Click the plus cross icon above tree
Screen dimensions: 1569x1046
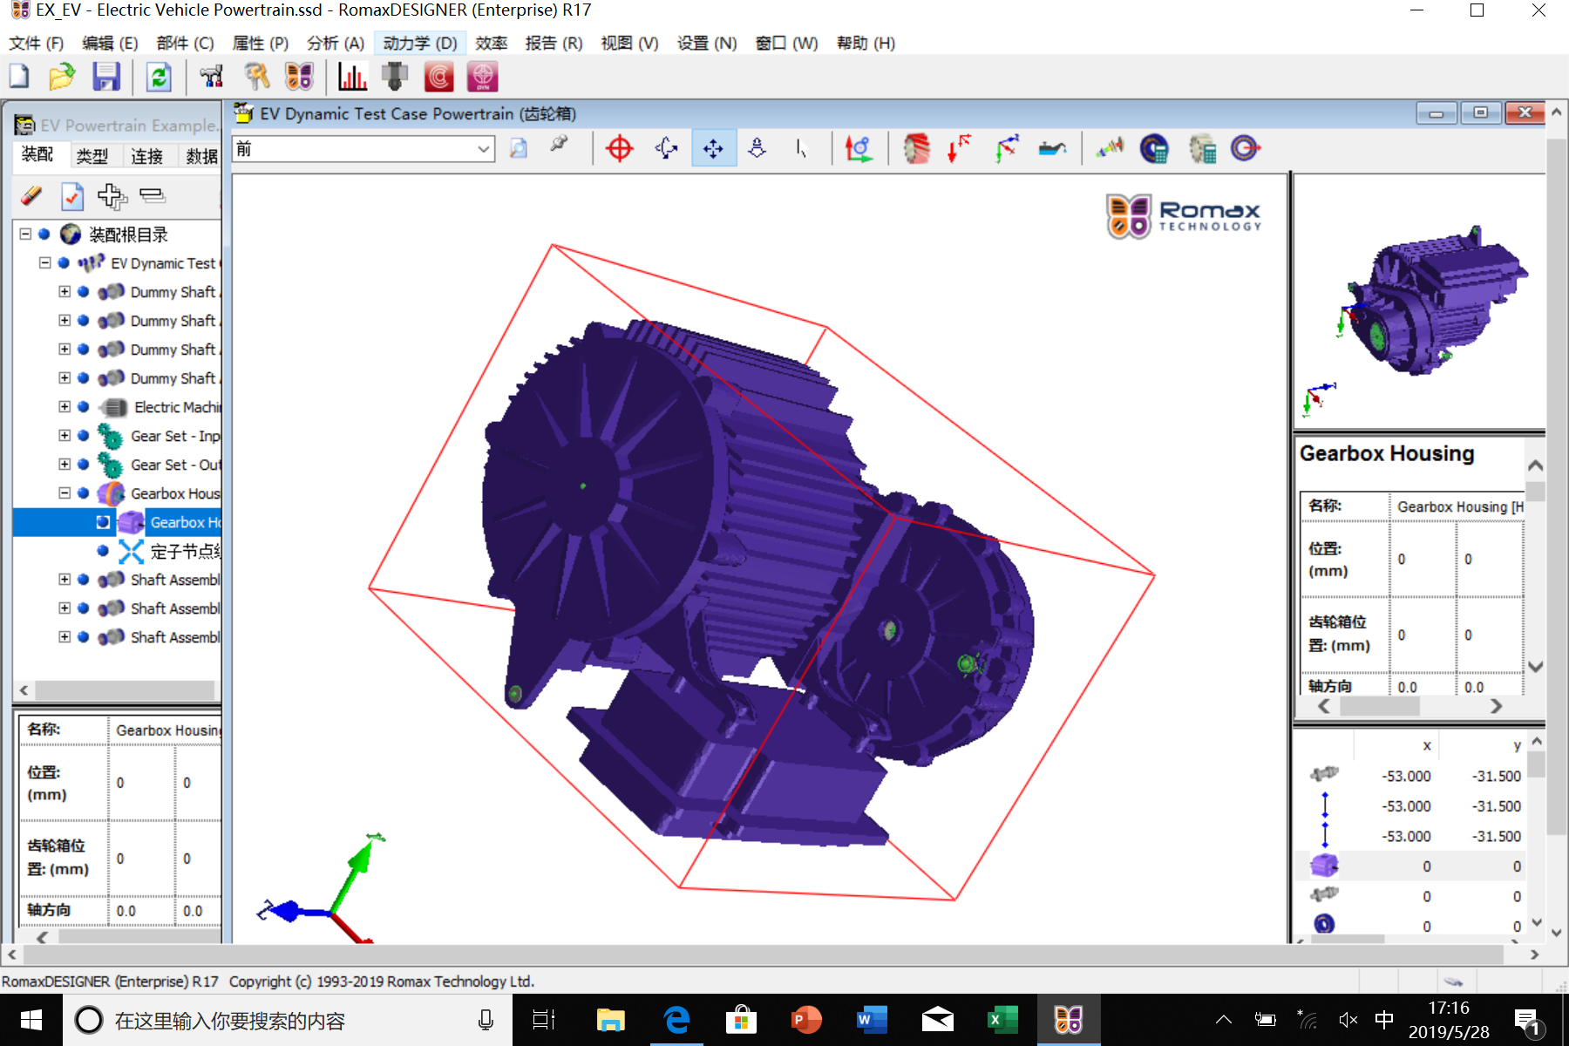(112, 196)
